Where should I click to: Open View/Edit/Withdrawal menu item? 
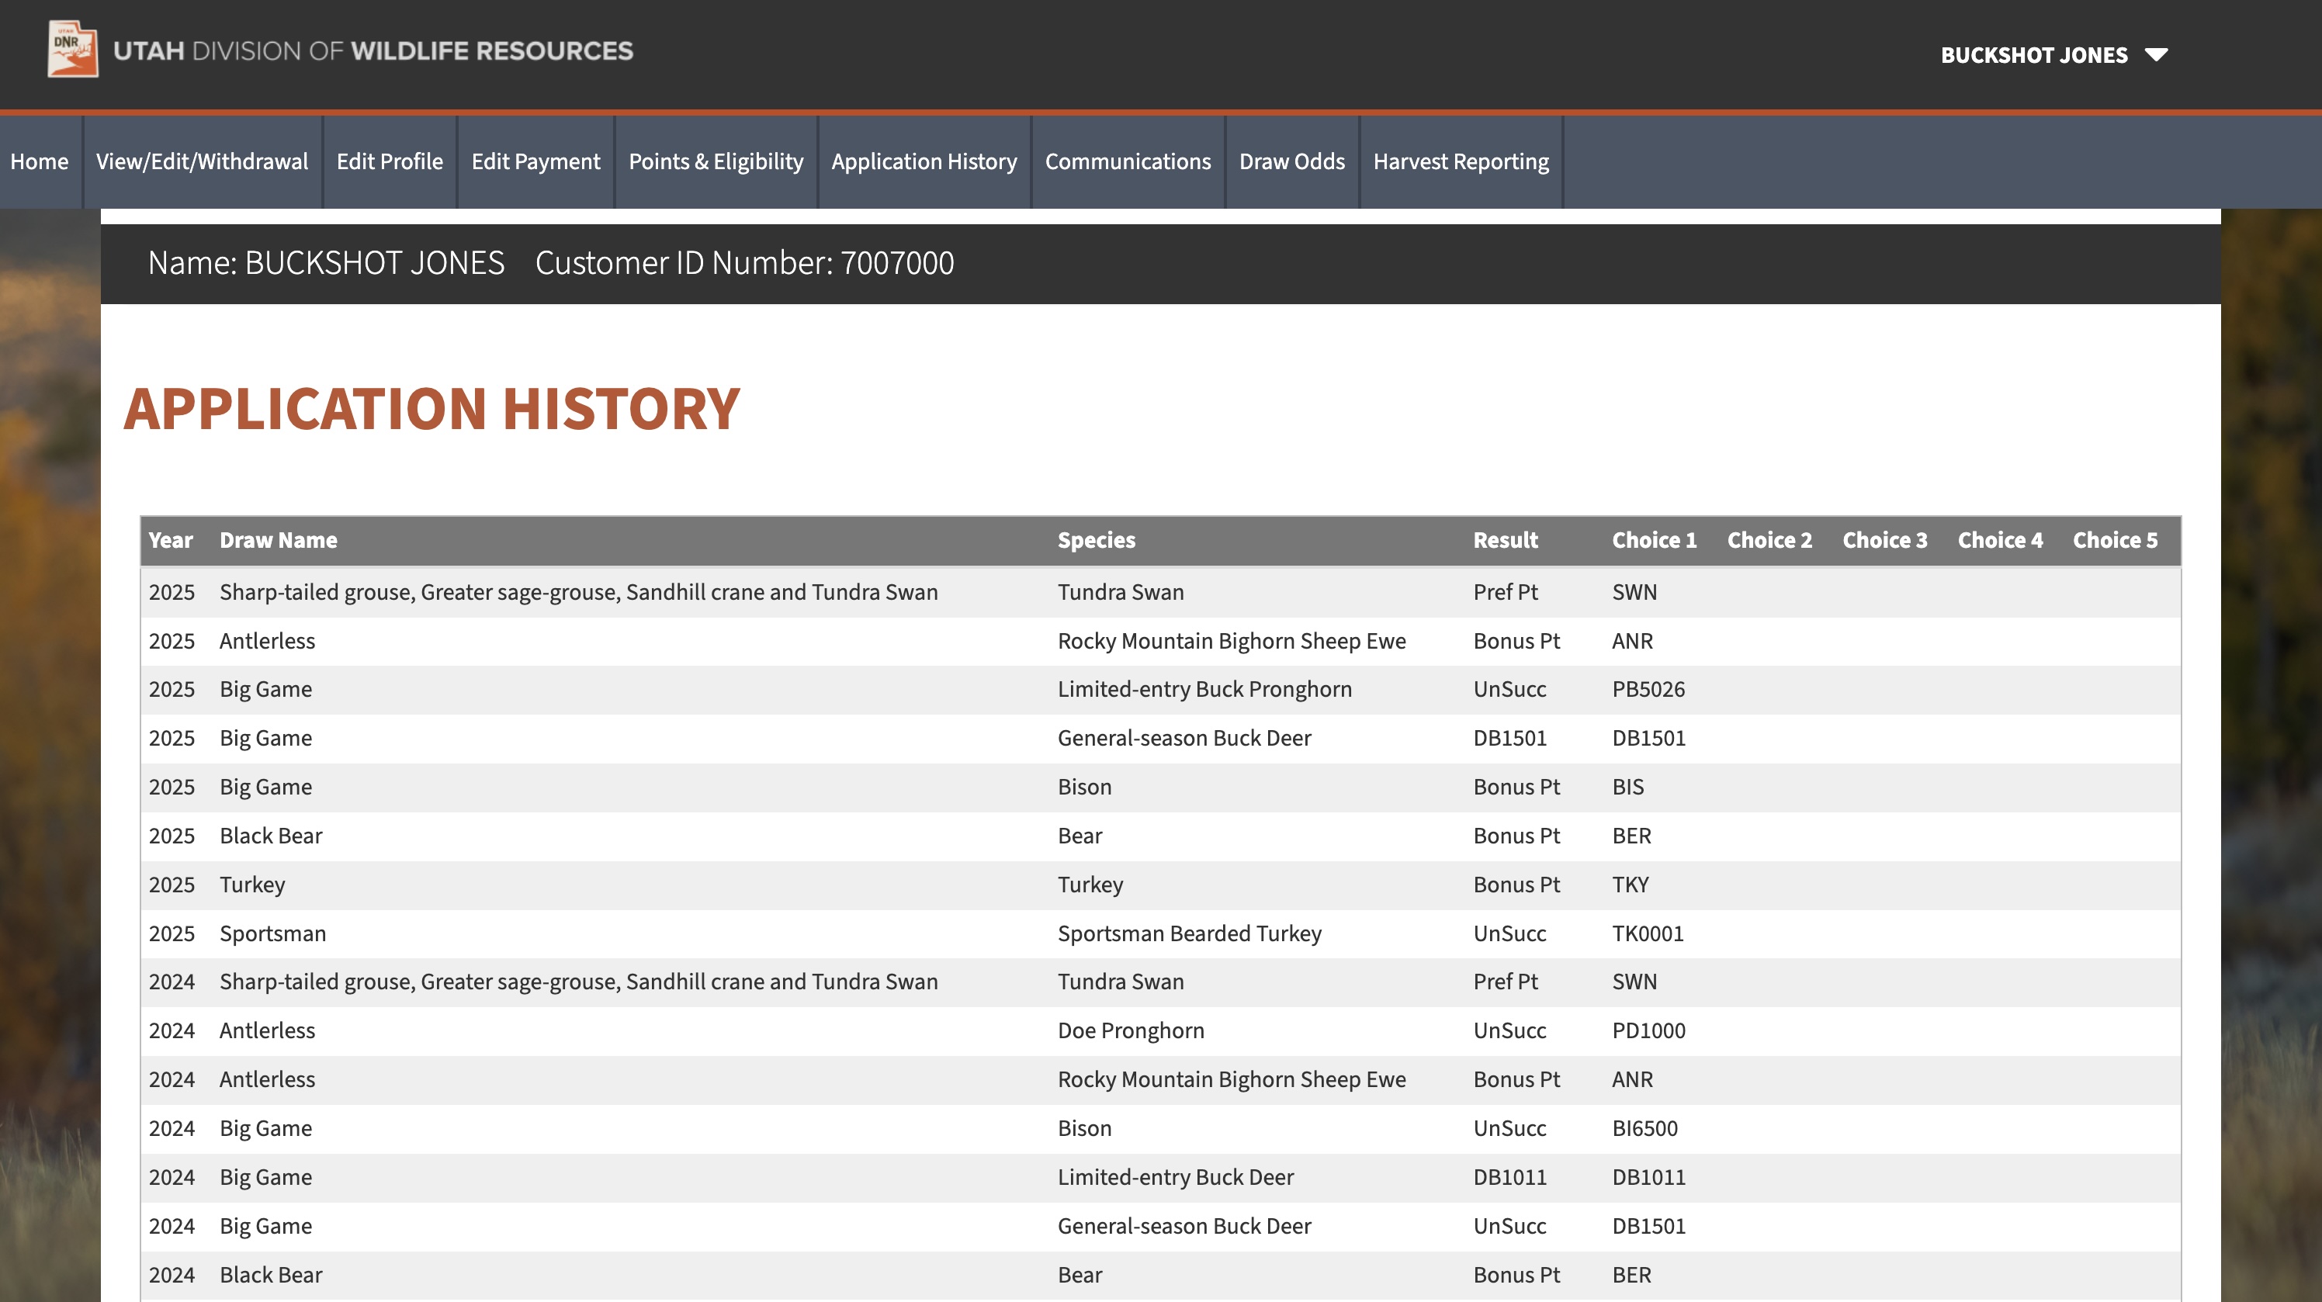coord(202,161)
